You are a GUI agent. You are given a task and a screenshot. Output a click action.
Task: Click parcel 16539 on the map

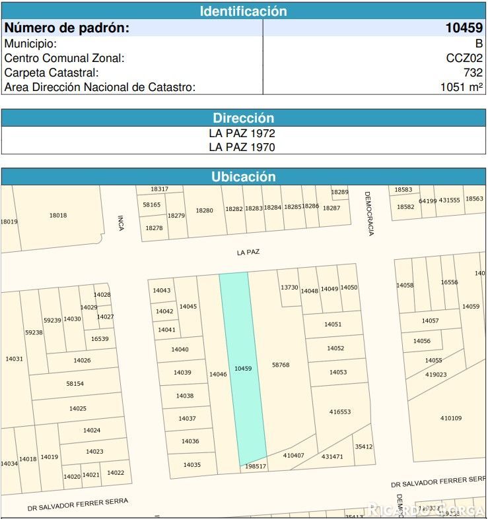tap(100, 338)
